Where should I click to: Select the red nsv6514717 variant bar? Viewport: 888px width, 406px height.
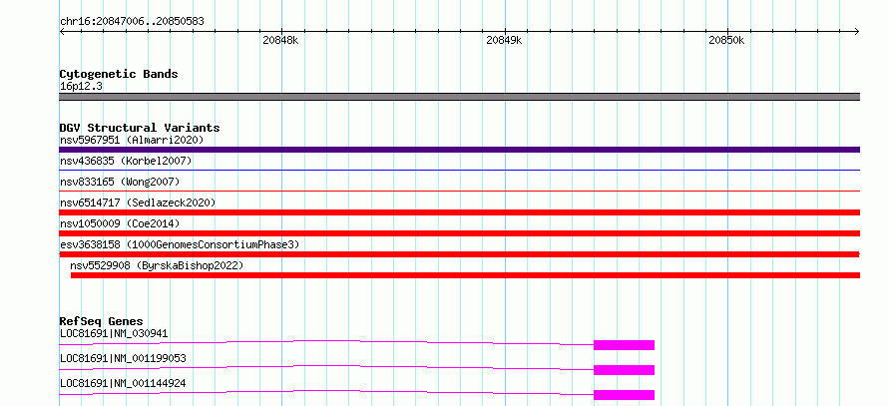[x=459, y=212]
